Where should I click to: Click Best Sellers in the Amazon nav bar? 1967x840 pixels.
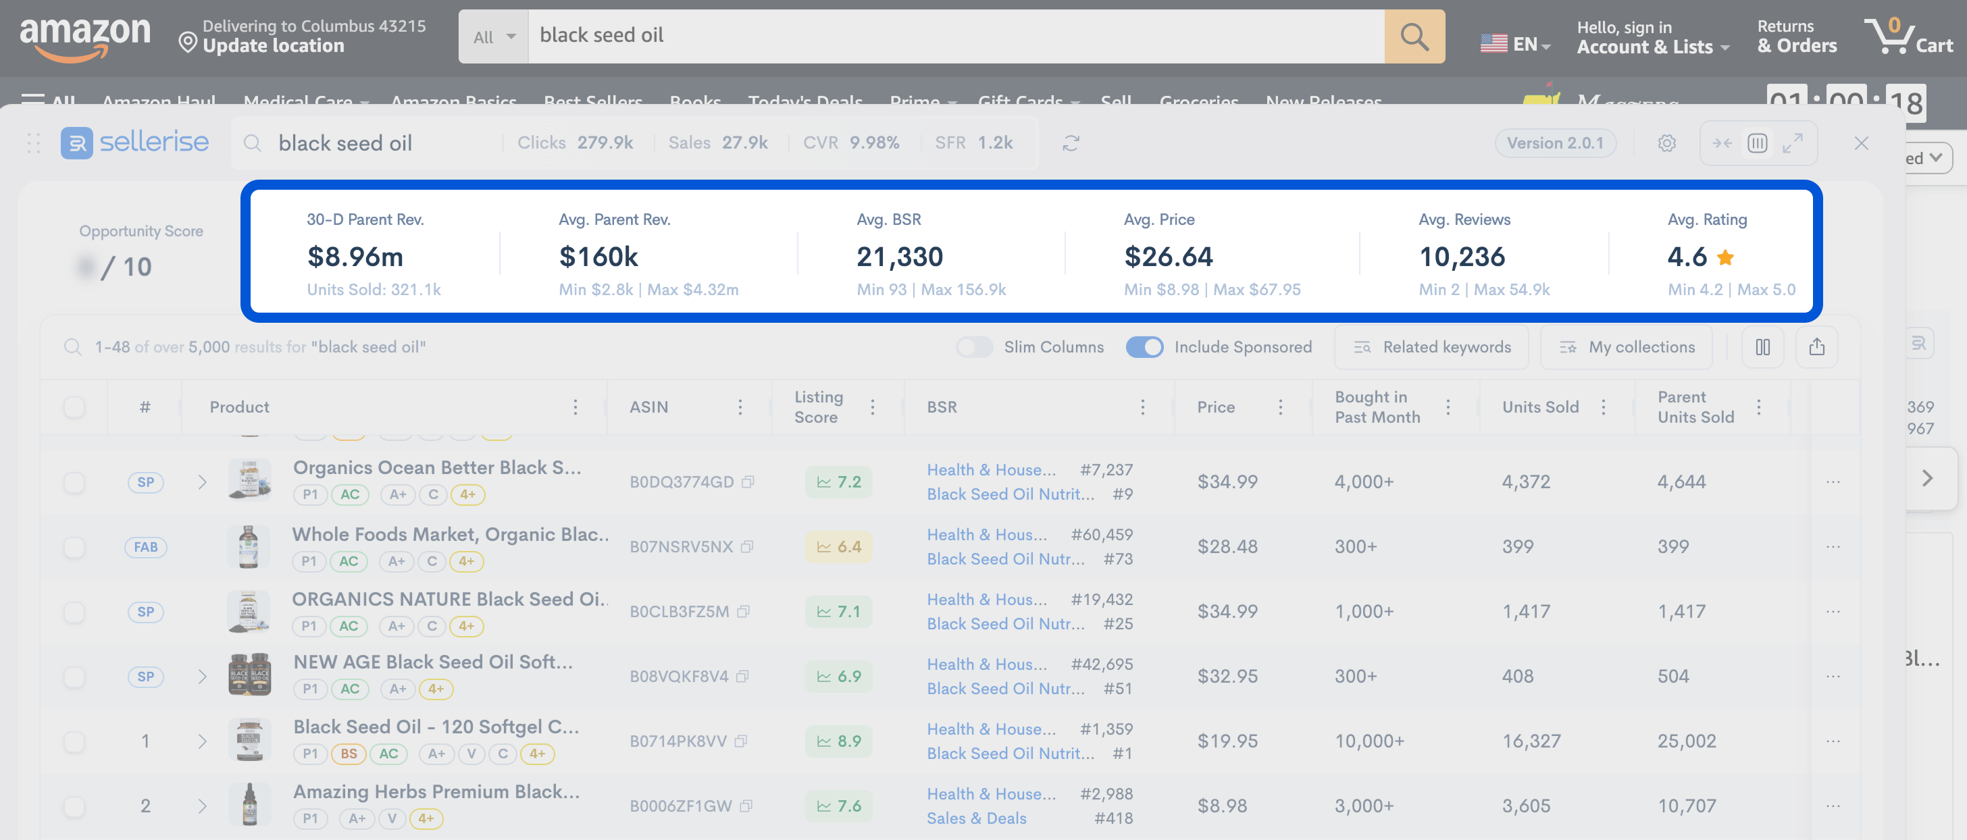point(592,100)
